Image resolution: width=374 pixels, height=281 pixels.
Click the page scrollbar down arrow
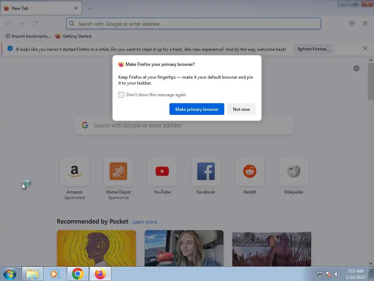click(x=371, y=263)
